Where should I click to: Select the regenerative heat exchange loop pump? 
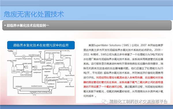tap(34, 94)
